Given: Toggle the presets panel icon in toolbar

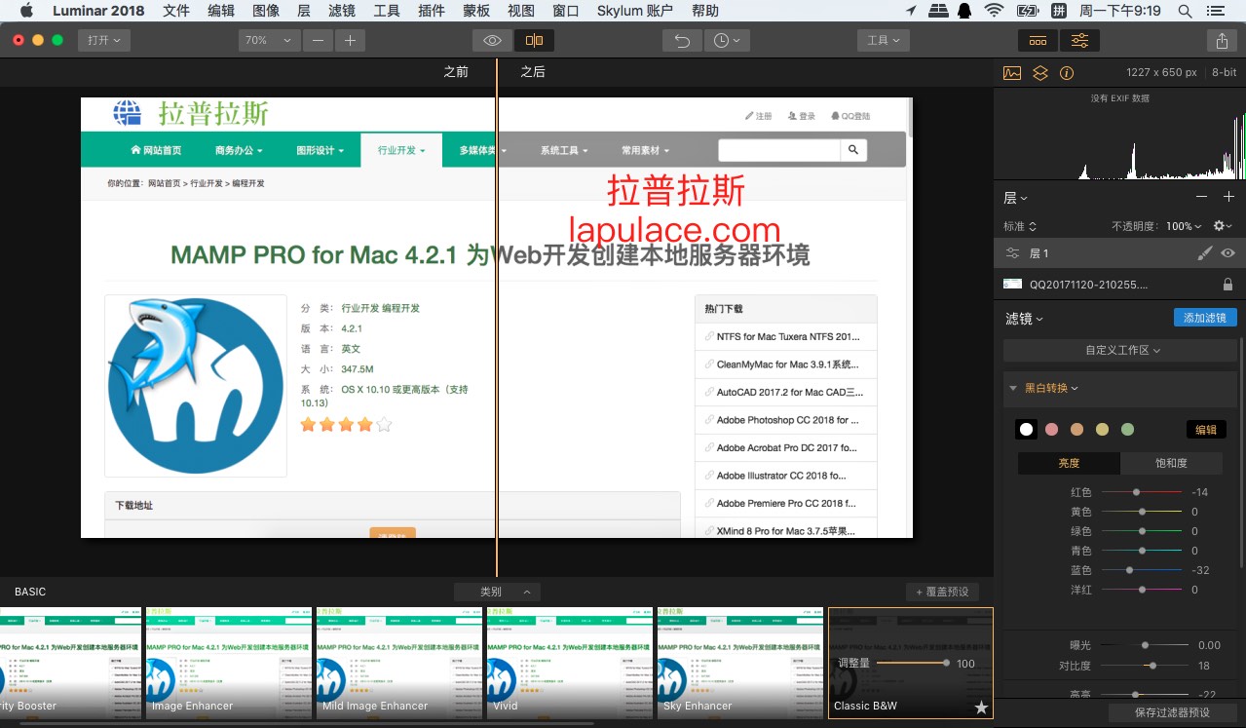Looking at the screenshot, I should 1038,41.
